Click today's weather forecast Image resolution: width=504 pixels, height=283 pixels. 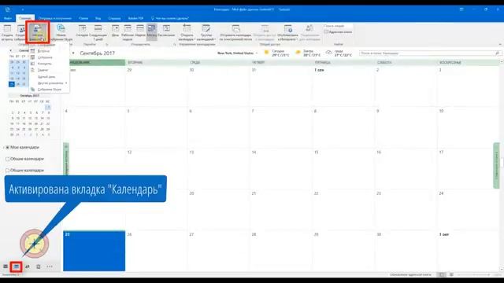tap(276, 53)
